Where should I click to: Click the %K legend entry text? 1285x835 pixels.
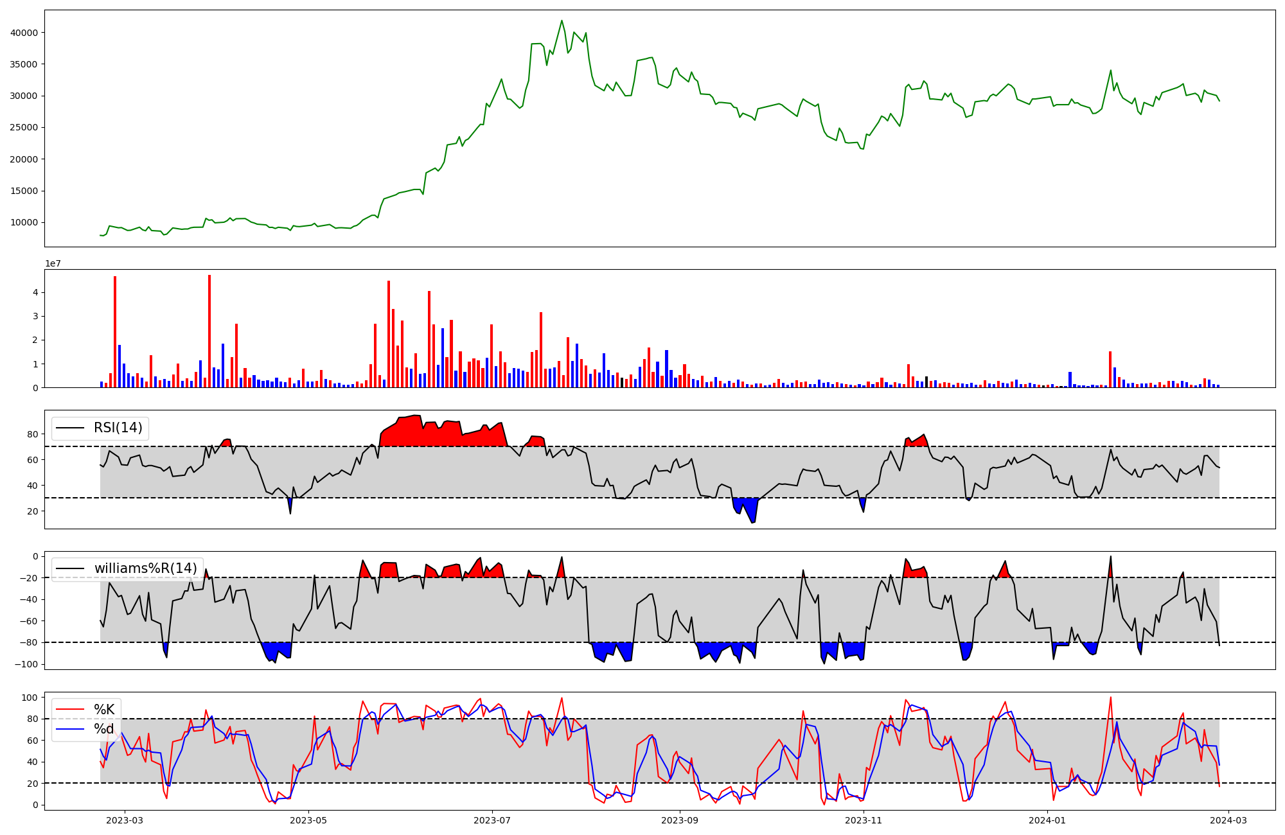click(x=104, y=710)
